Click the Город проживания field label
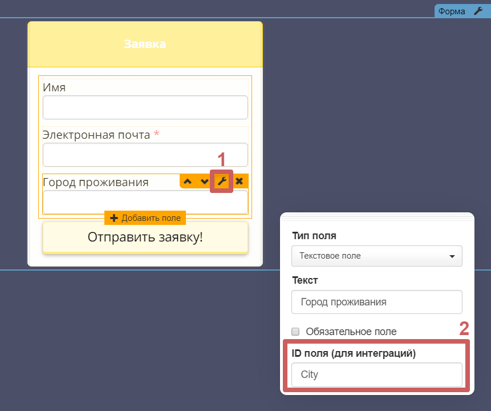The height and width of the screenshot is (411, 491). [95, 182]
